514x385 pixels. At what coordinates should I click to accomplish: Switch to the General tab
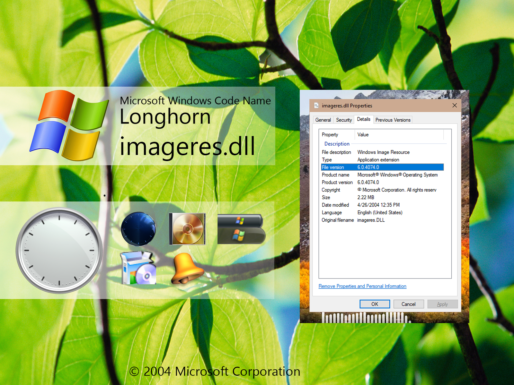coord(323,120)
